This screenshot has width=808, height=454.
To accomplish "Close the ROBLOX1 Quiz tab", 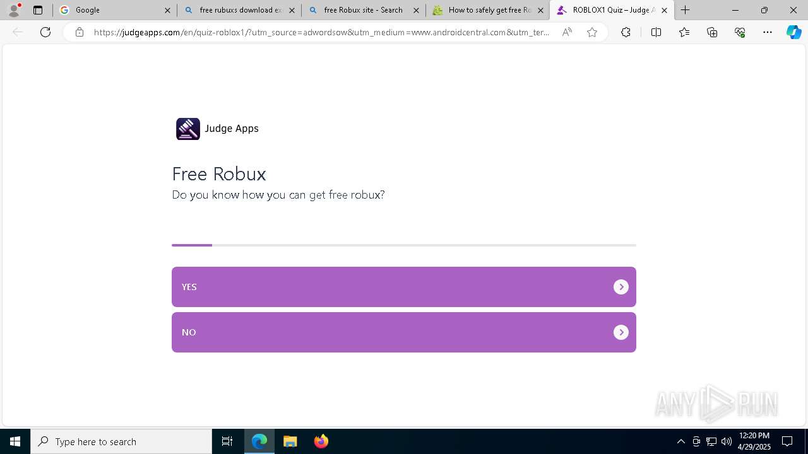I will click(x=664, y=10).
